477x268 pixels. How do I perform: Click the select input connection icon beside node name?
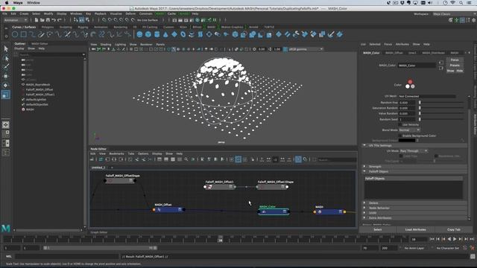(x=441, y=63)
